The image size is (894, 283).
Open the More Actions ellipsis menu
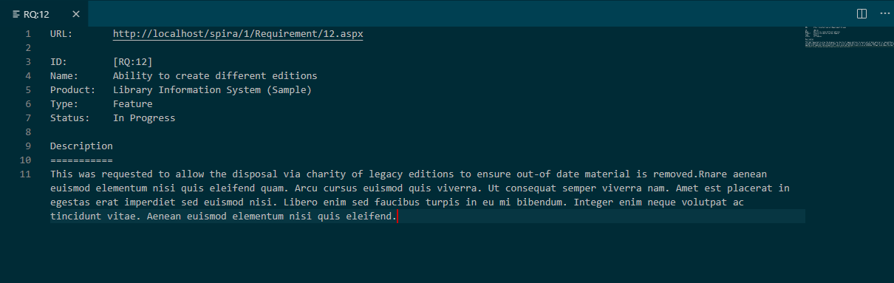pos(884,14)
